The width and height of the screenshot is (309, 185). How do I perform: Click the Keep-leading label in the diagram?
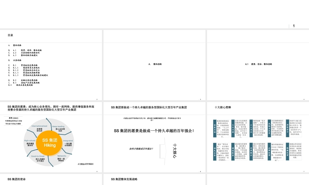pos(58,126)
